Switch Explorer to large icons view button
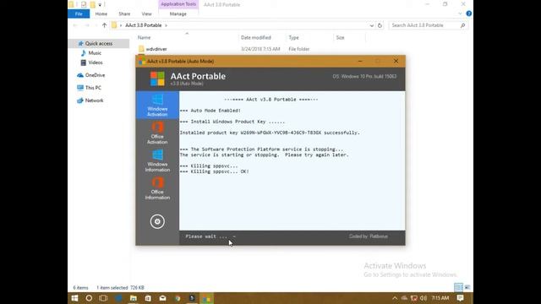541x304 pixels. point(467,287)
